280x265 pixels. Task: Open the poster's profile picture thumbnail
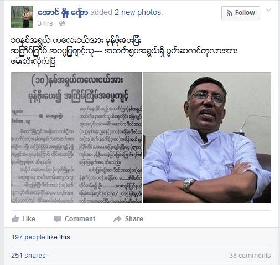point(22,17)
